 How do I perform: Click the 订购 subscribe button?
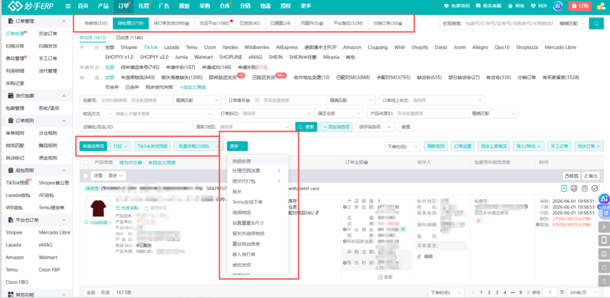pyautogui.click(x=580, y=6)
